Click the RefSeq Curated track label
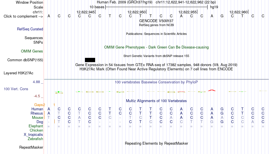This screenshot has height=154, width=269. 30,29
